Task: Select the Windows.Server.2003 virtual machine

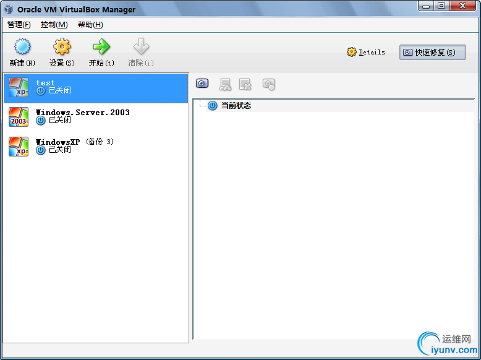Action: click(96, 117)
